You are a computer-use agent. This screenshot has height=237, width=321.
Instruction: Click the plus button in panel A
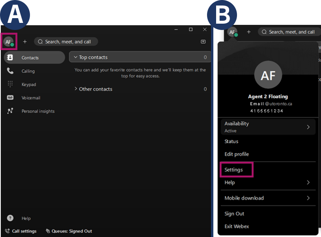(x=25, y=42)
